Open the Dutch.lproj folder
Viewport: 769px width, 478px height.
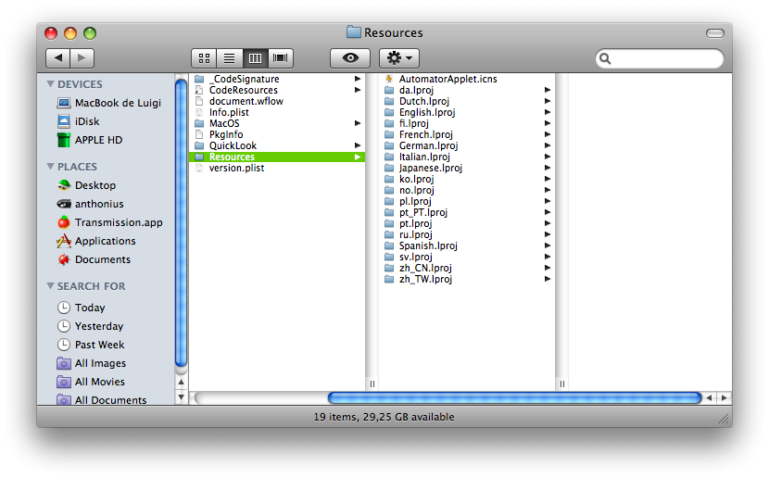(467, 101)
